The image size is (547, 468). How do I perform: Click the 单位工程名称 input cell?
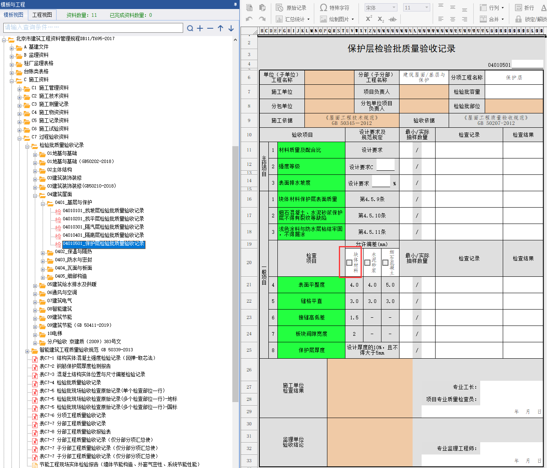[329, 77]
